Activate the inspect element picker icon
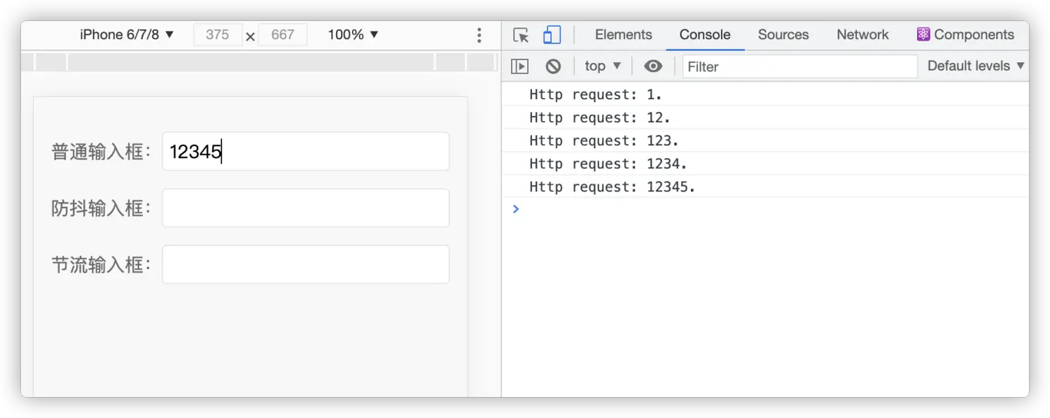Screen dimensions: 1050x418 coord(520,35)
